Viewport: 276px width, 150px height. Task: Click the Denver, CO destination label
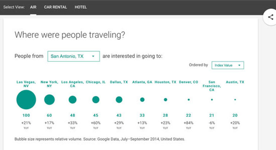(x=189, y=82)
